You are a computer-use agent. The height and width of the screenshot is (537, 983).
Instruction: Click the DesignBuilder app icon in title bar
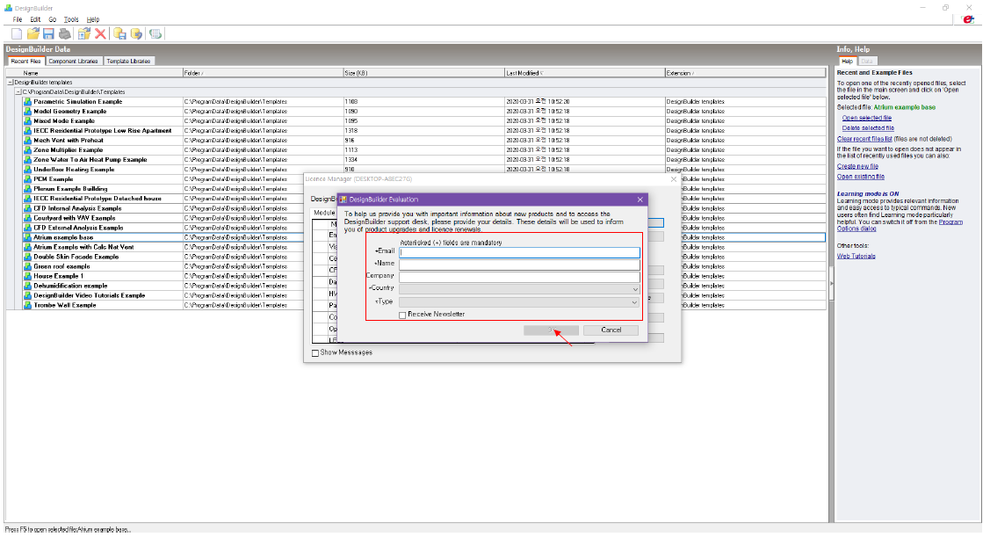click(8, 8)
